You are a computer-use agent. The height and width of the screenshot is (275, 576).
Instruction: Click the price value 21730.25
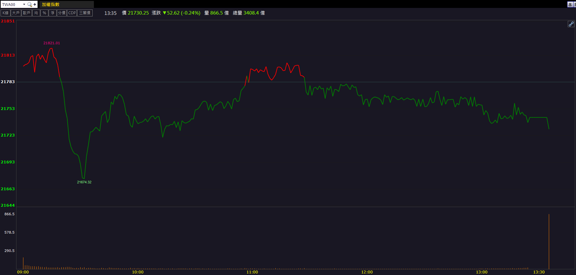pyautogui.click(x=138, y=13)
